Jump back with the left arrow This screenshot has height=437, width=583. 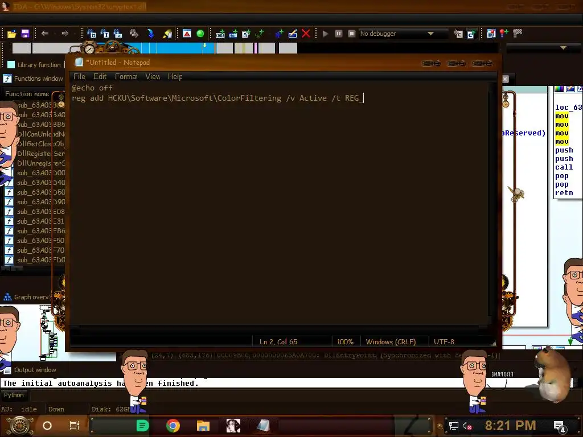(x=45, y=34)
